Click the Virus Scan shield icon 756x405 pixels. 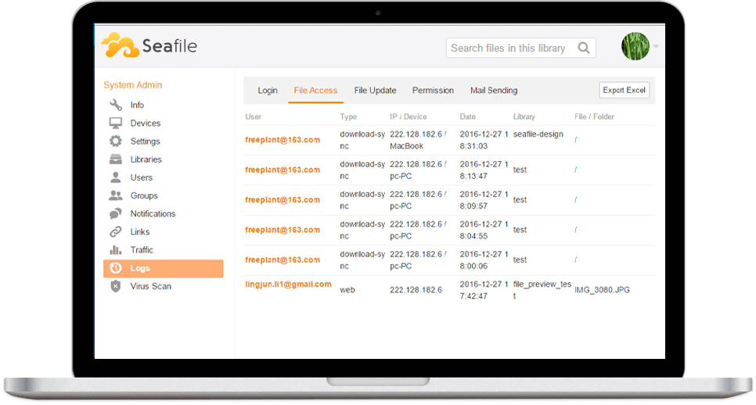click(116, 286)
